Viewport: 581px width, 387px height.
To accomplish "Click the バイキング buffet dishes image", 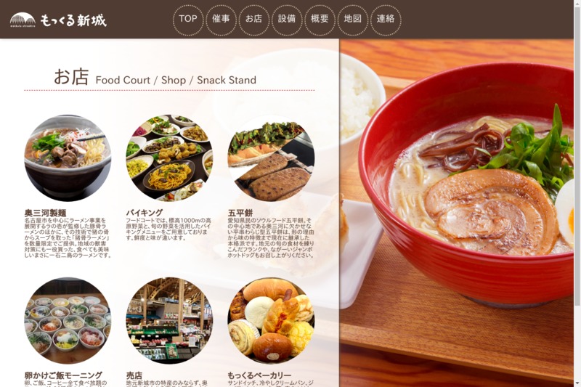I will click(x=169, y=158).
